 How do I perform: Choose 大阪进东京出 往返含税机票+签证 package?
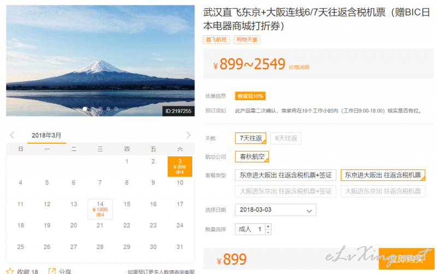point(286,191)
